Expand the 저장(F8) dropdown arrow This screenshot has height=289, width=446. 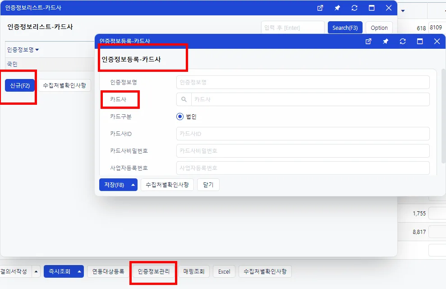[x=133, y=185]
